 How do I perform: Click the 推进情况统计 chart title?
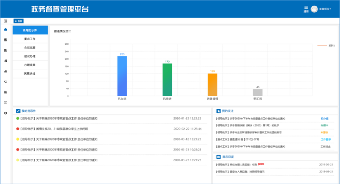click(x=62, y=31)
